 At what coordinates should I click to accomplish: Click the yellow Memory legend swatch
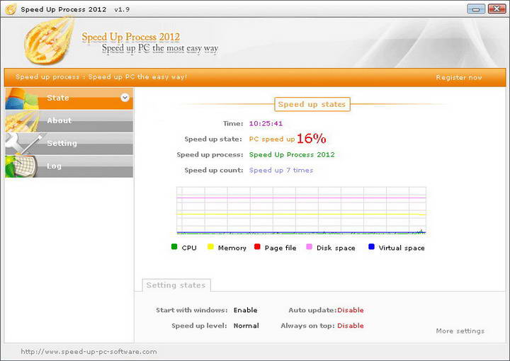pyautogui.click(x=210, y=246)
